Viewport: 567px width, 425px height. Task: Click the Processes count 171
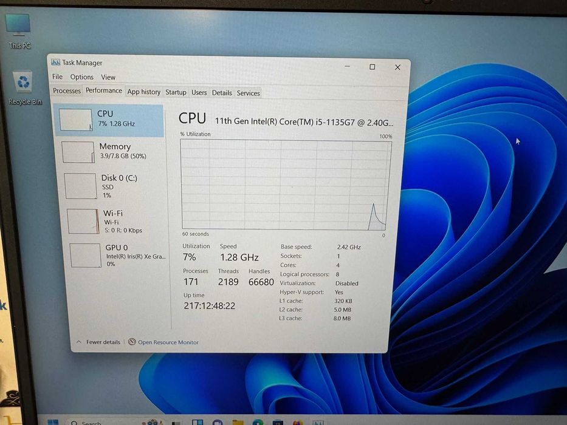tap(191, 282)
